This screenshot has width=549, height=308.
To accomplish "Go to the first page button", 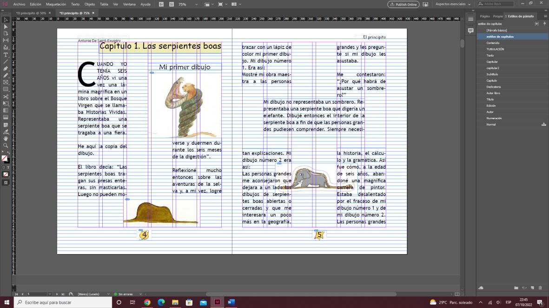I will point(16,294).
